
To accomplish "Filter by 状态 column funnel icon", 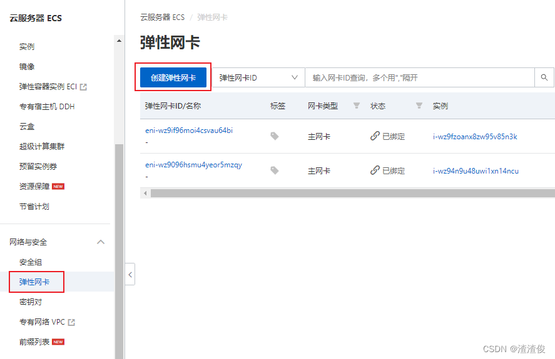I will [419, 106].
